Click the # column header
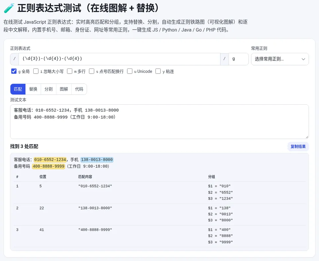This screenshot has height=261, width=319. 17,177
